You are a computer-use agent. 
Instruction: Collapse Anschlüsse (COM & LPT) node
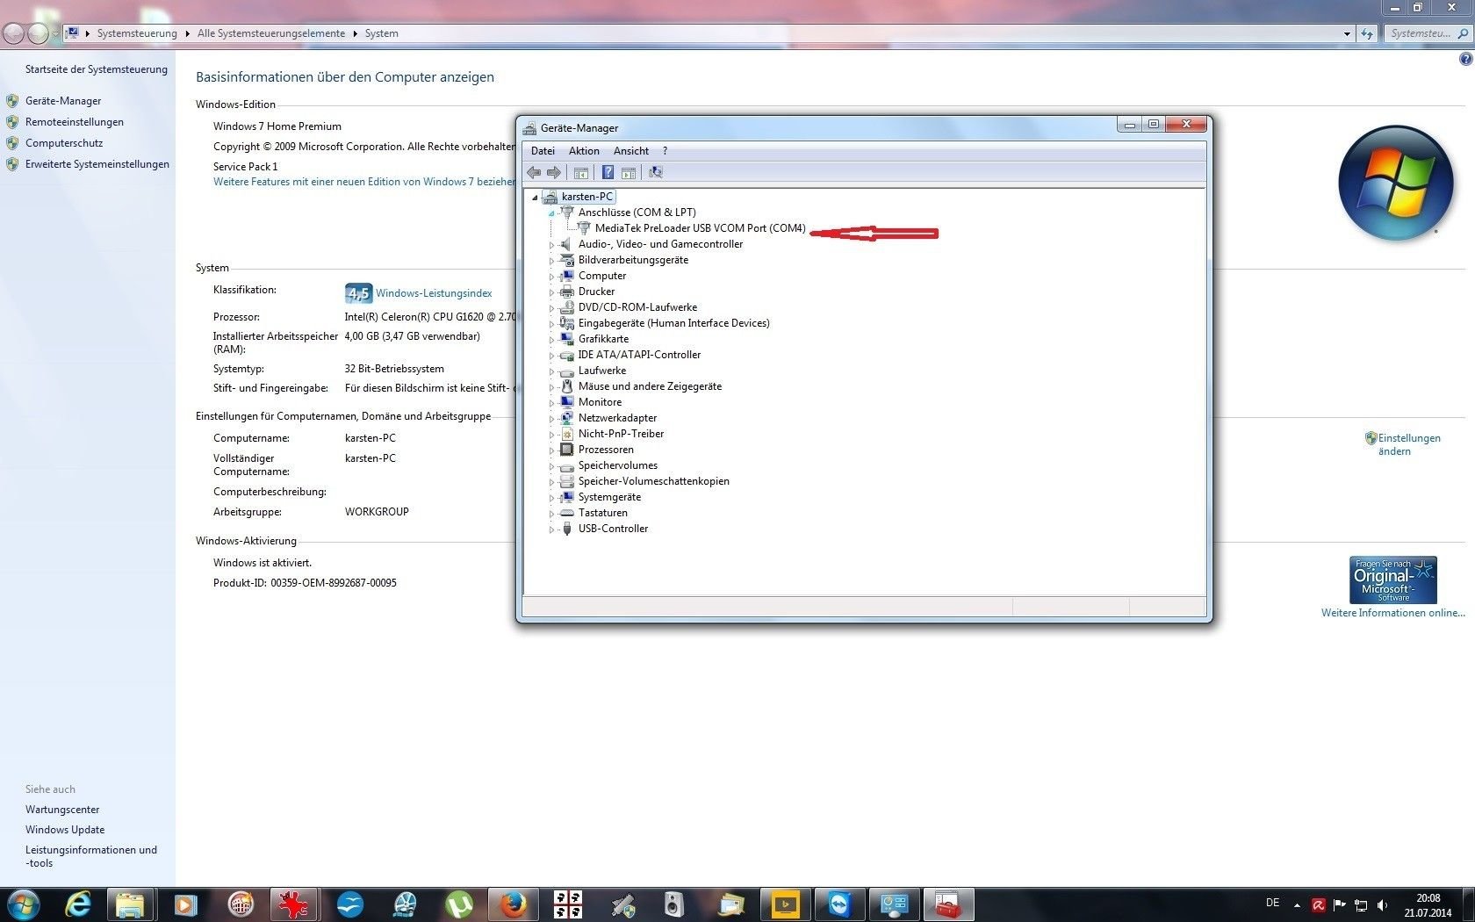[x=551, y=213]
